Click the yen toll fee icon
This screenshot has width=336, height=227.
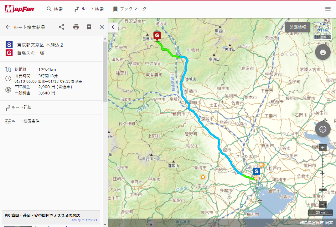pos(8,90)
